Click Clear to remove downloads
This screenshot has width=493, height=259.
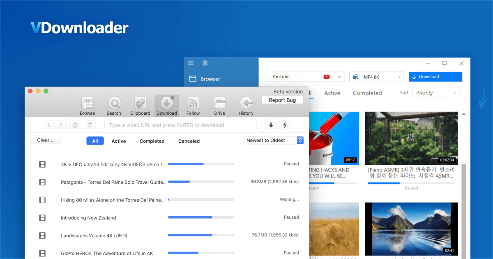45,140
